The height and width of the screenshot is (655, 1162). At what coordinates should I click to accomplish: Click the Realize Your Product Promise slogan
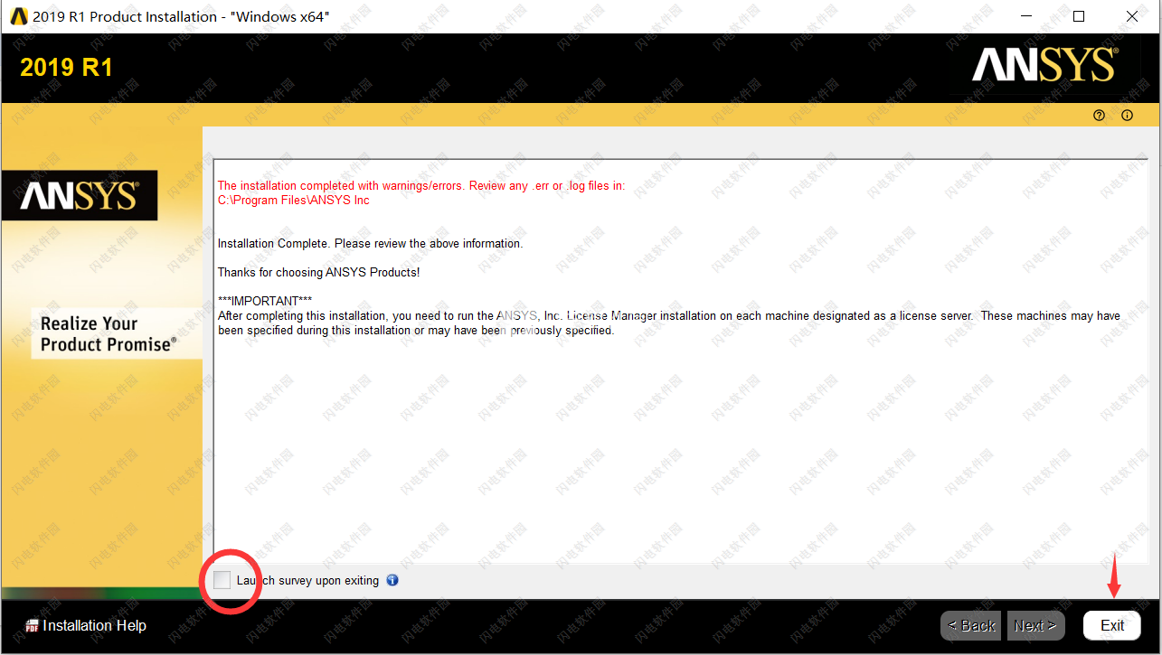coord(109,333)
